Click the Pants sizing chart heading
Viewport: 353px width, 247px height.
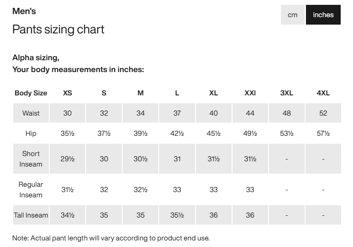pyautogui.click(x=58, y=29)
